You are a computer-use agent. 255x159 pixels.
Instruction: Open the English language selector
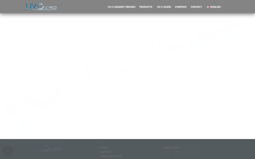tap(214, 7)
